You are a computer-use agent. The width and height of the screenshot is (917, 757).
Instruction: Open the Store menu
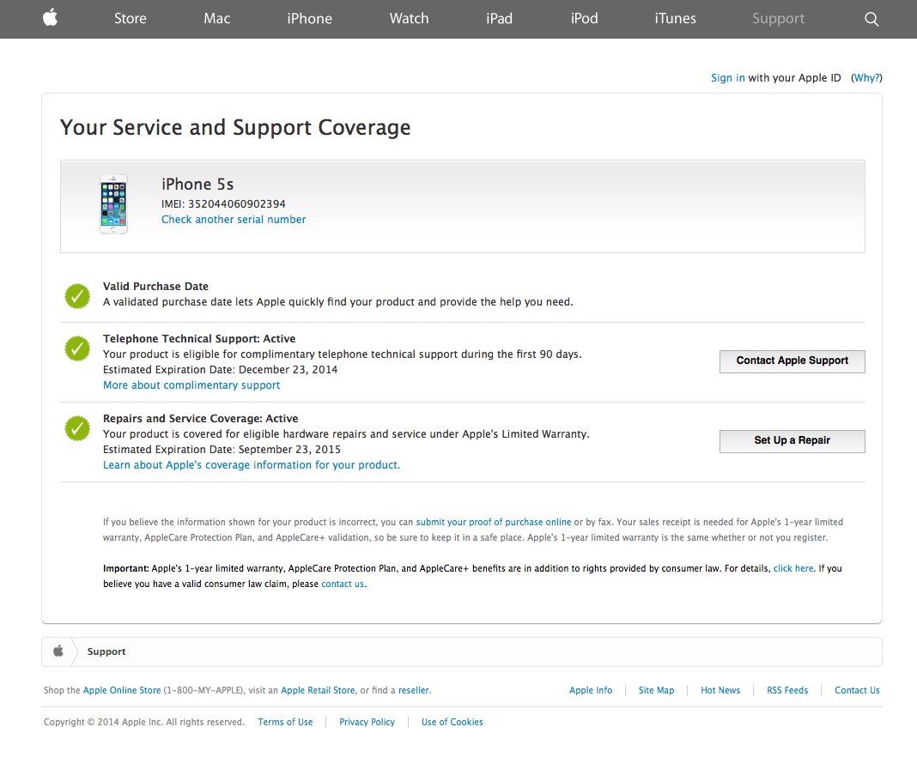[x=130, y=19]
